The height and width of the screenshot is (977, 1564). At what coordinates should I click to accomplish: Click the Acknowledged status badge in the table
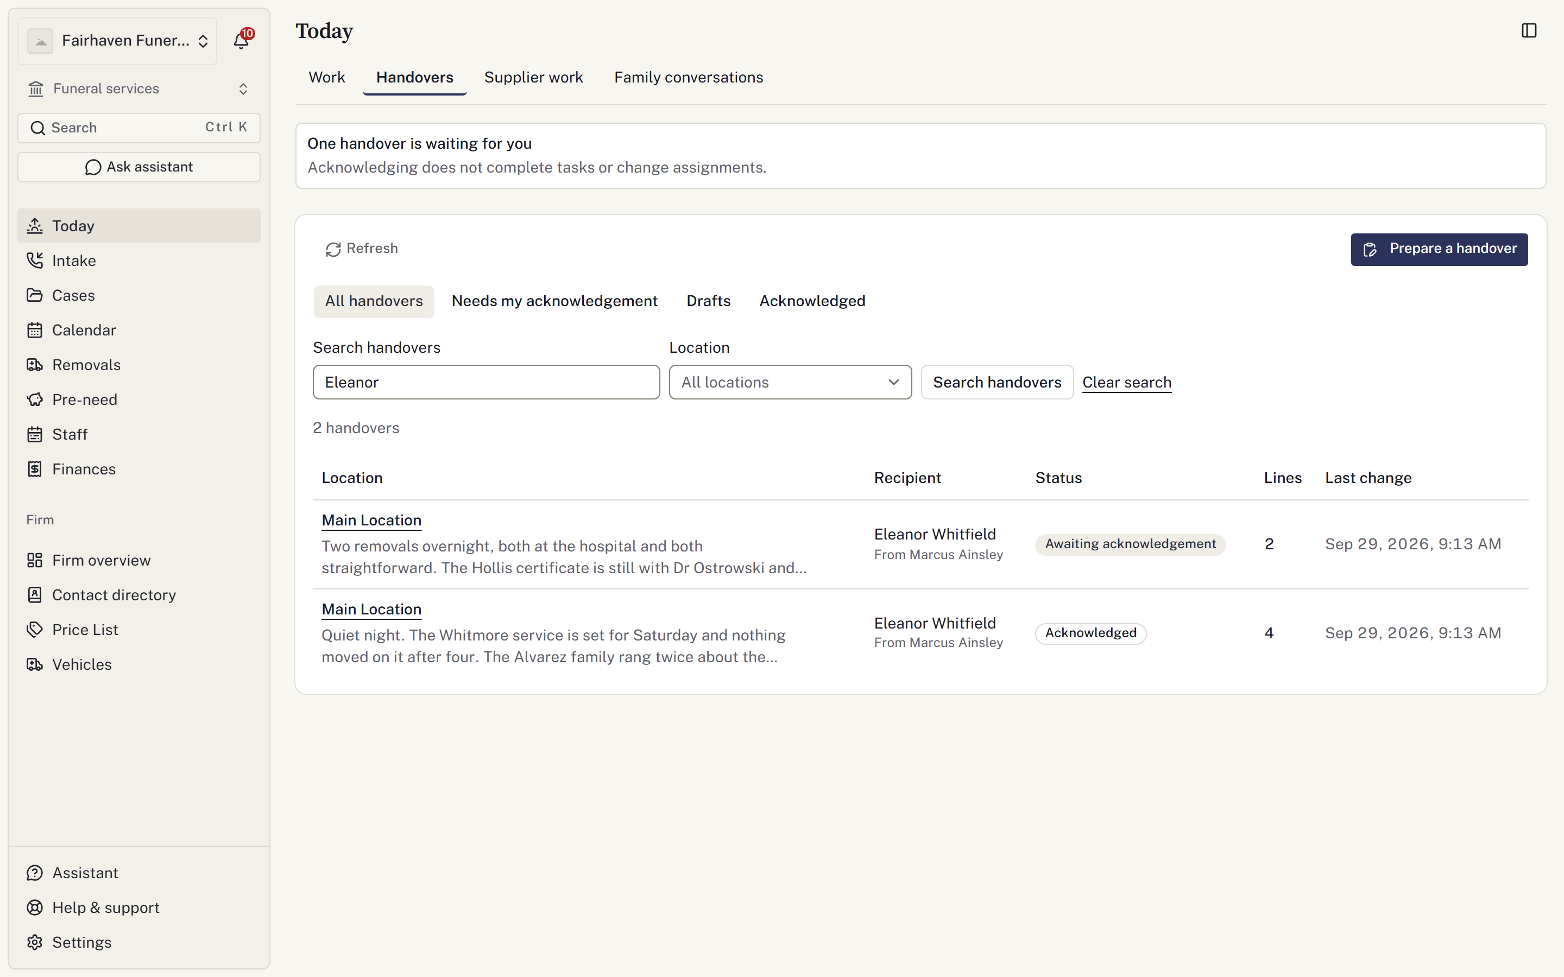click(1091, 633)
